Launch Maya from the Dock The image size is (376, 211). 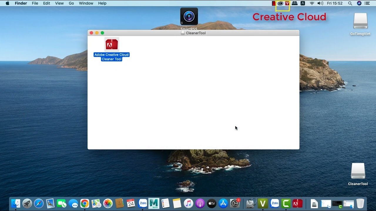[154, 203]
